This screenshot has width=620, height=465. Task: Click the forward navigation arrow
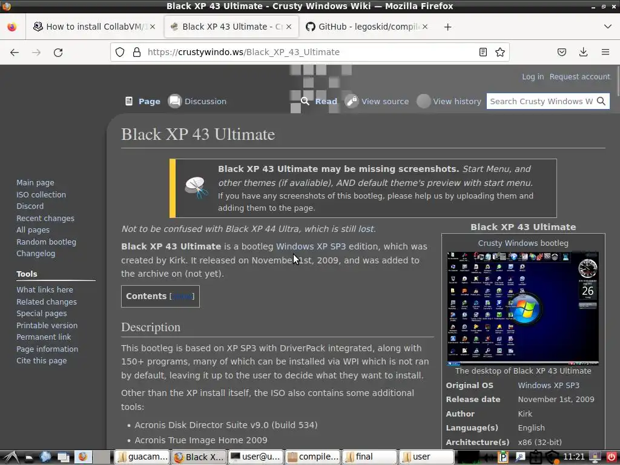(x=36, y=52)
